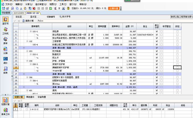Collapse tree node 208-3

point(31,64)
